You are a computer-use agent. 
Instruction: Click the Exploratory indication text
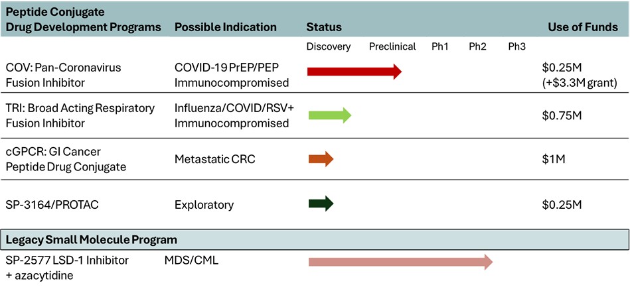pyautogui.click(x=203, y=204)
